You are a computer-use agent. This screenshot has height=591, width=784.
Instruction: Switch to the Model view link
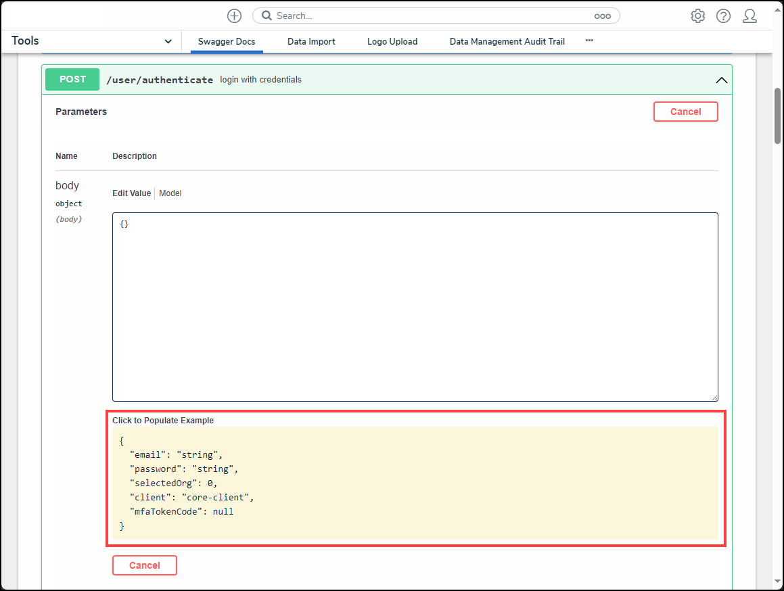170,193
